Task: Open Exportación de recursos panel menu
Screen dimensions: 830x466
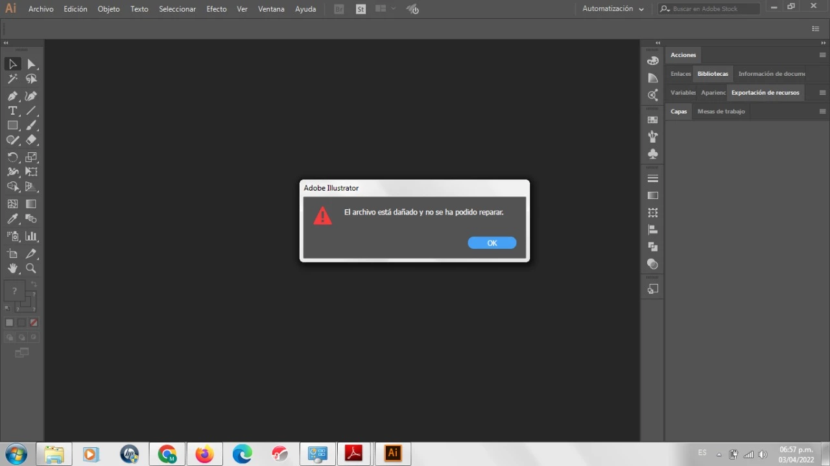Action: coord(822,93)
